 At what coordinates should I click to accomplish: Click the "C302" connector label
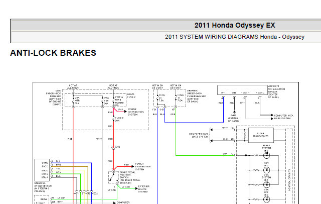[x=95, y=193]
